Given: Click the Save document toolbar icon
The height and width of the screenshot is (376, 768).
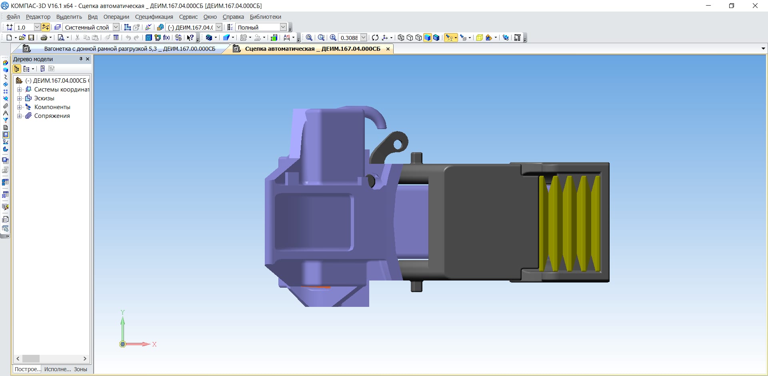Looking at the screenshot, I should [x=31, y=38].
